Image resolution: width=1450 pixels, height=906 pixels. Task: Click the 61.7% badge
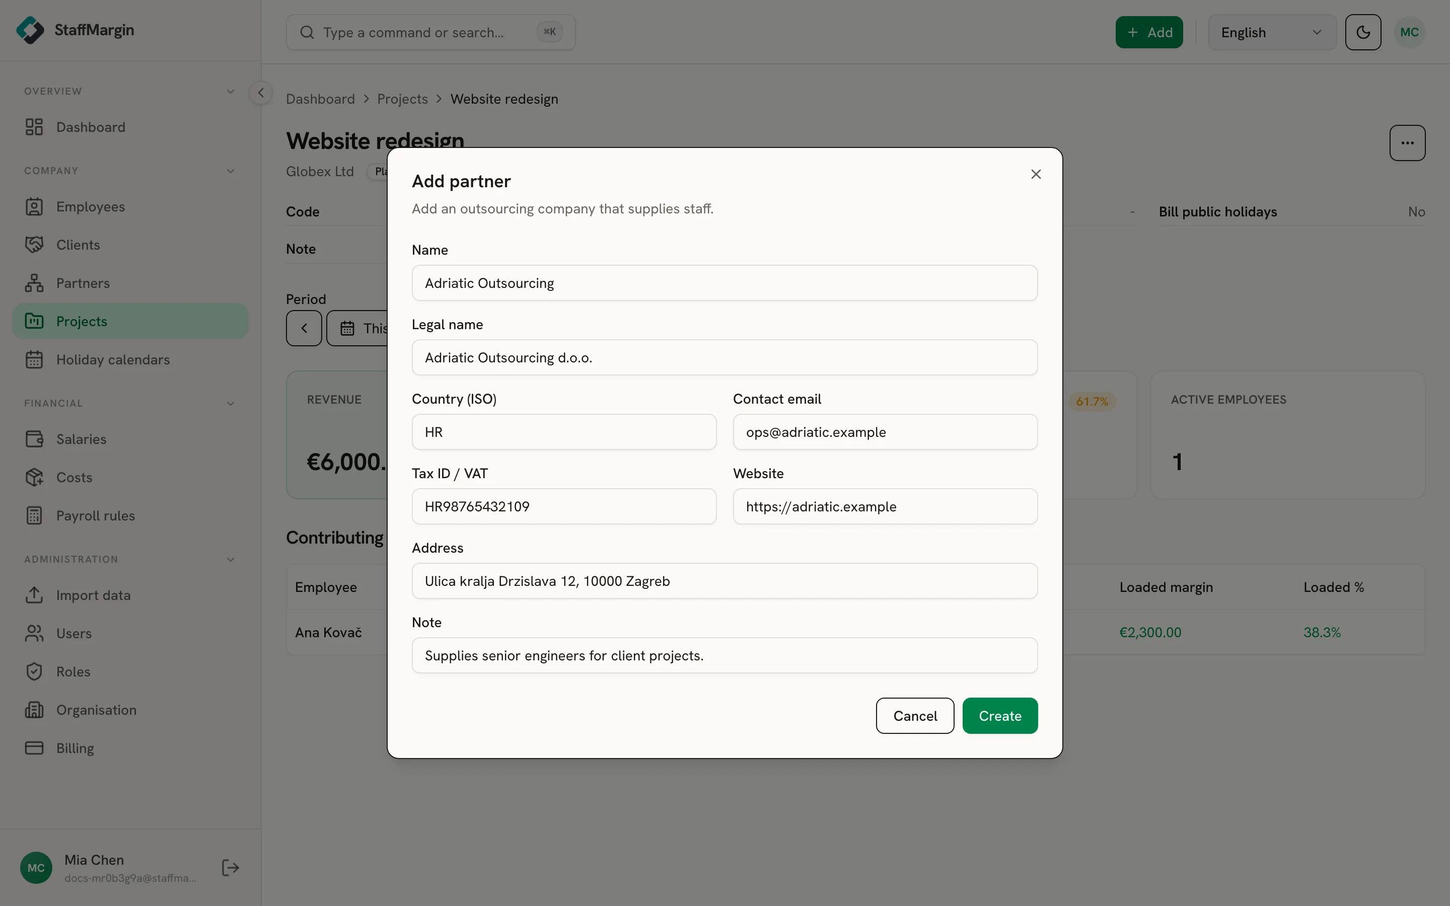tap(1092, 402)
